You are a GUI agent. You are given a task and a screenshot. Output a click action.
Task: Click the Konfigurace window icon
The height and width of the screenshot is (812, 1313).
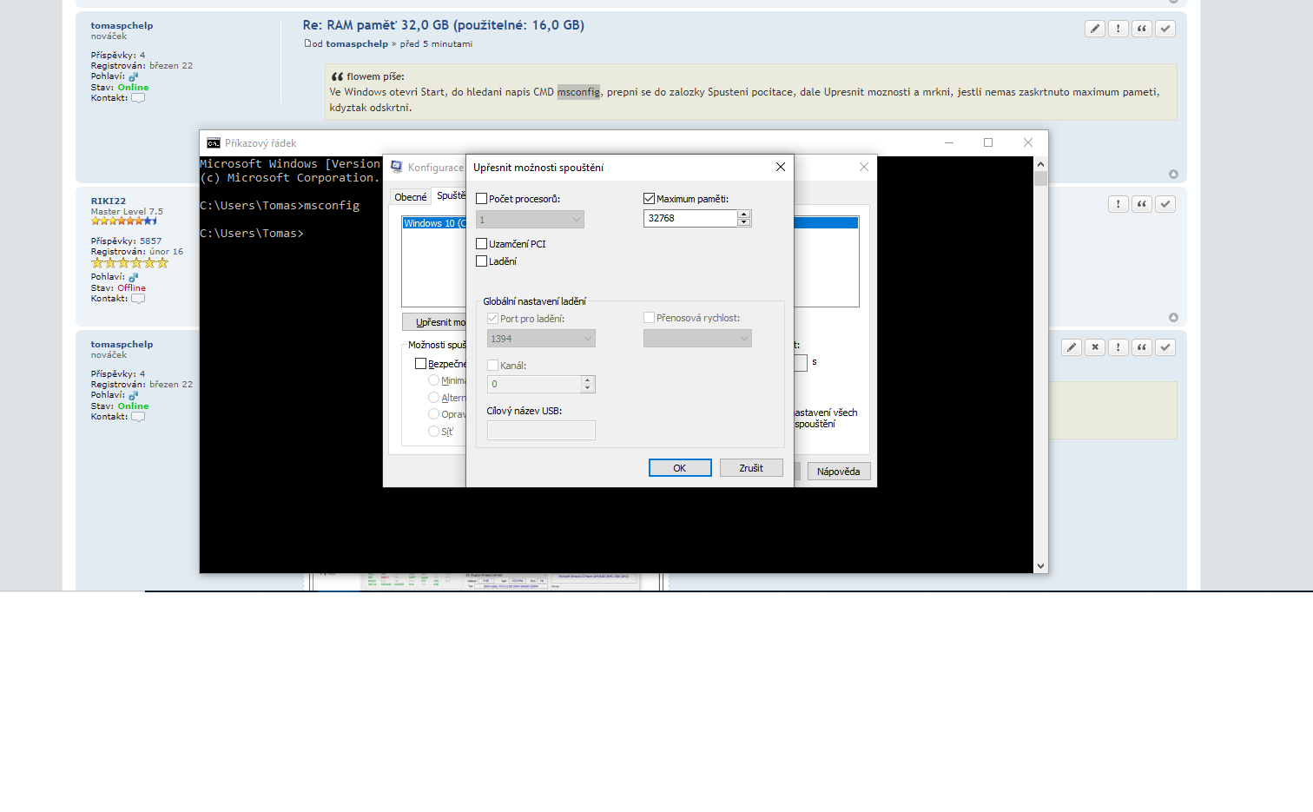click(397, 167)
